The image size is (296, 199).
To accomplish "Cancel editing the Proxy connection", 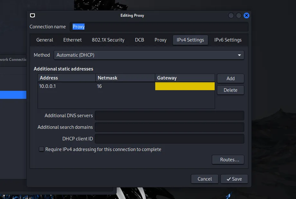I will (x=205, y=179).
